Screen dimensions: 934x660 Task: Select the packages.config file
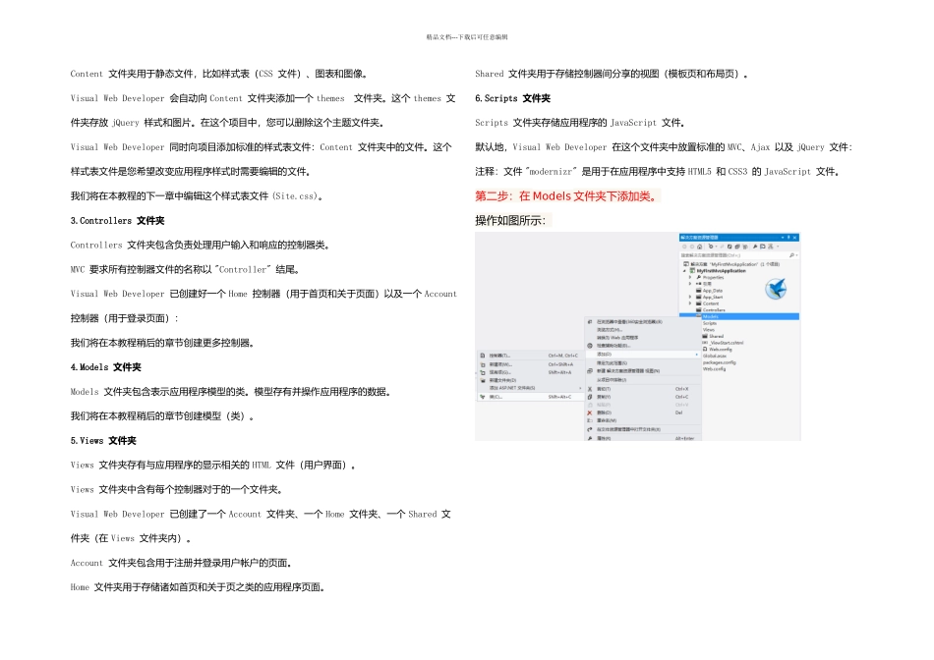[720, 362]
